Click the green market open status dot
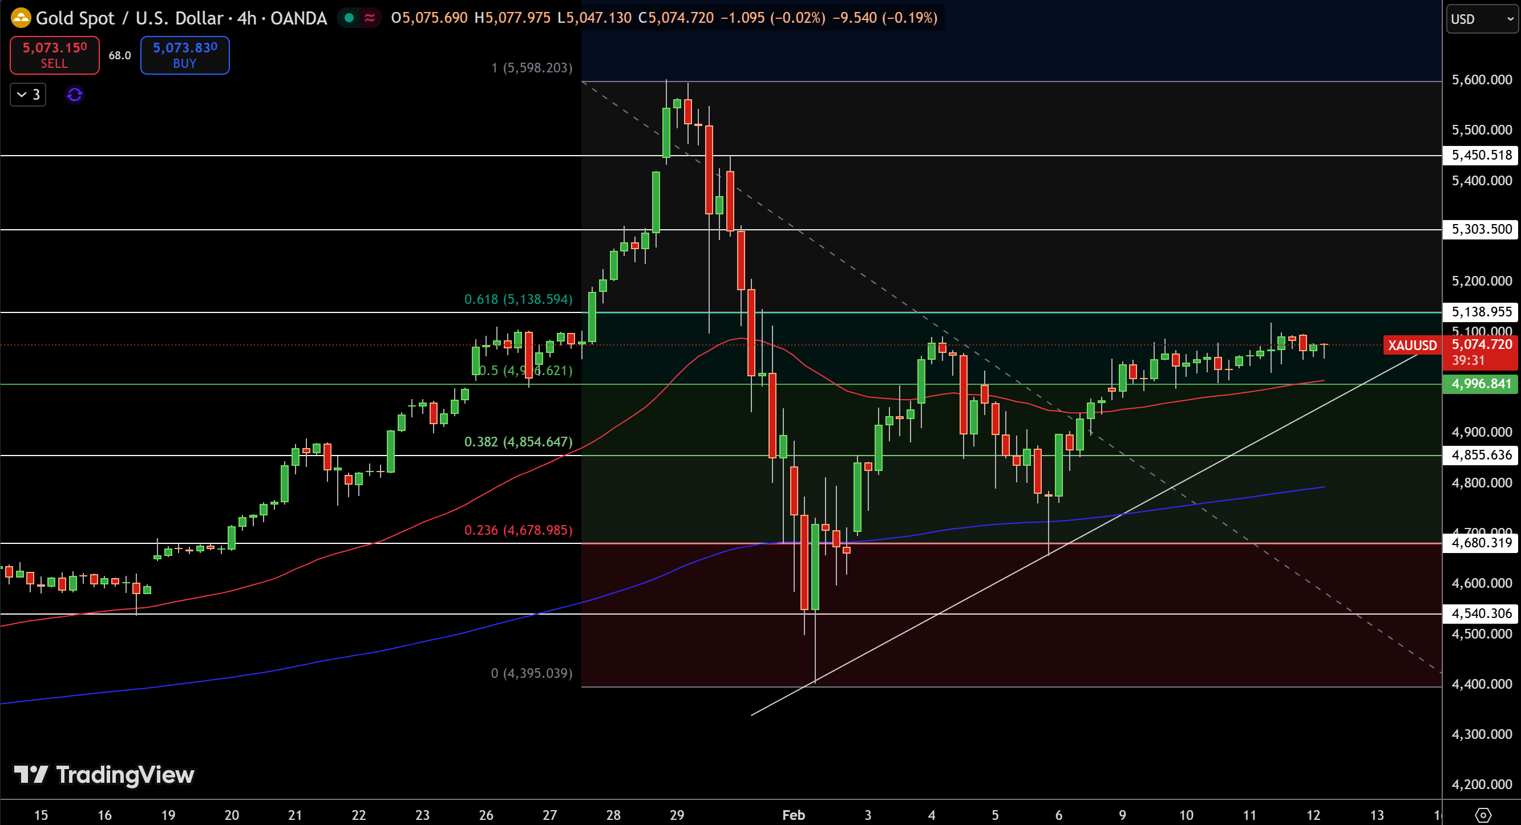 (x=349, y=18)
